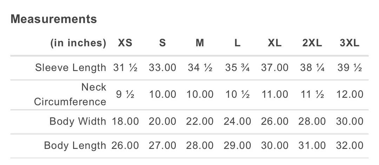Image resolution: width=379 pixels, height=165 pixels.
Task: Click the 26.00 body length for XS
Action: pyautogui.click(x=125, y=146)
